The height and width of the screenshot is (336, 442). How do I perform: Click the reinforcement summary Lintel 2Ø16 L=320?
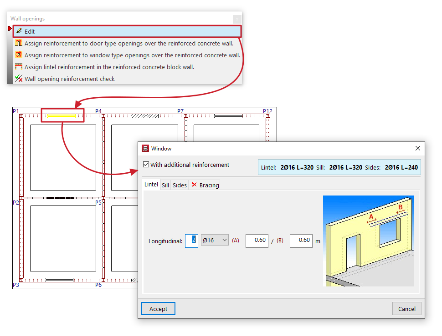(x=287, y=168)
